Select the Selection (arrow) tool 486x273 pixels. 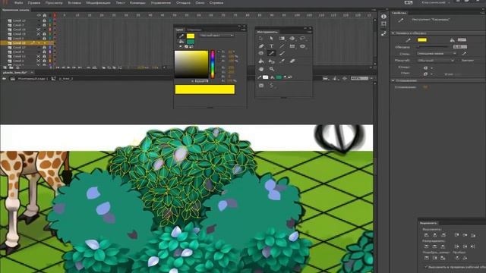pyautogui.click(x=261, y=39)
